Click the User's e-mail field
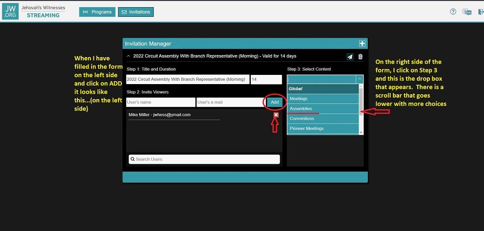This screenshot has width=484, height=231. point(230,102)
